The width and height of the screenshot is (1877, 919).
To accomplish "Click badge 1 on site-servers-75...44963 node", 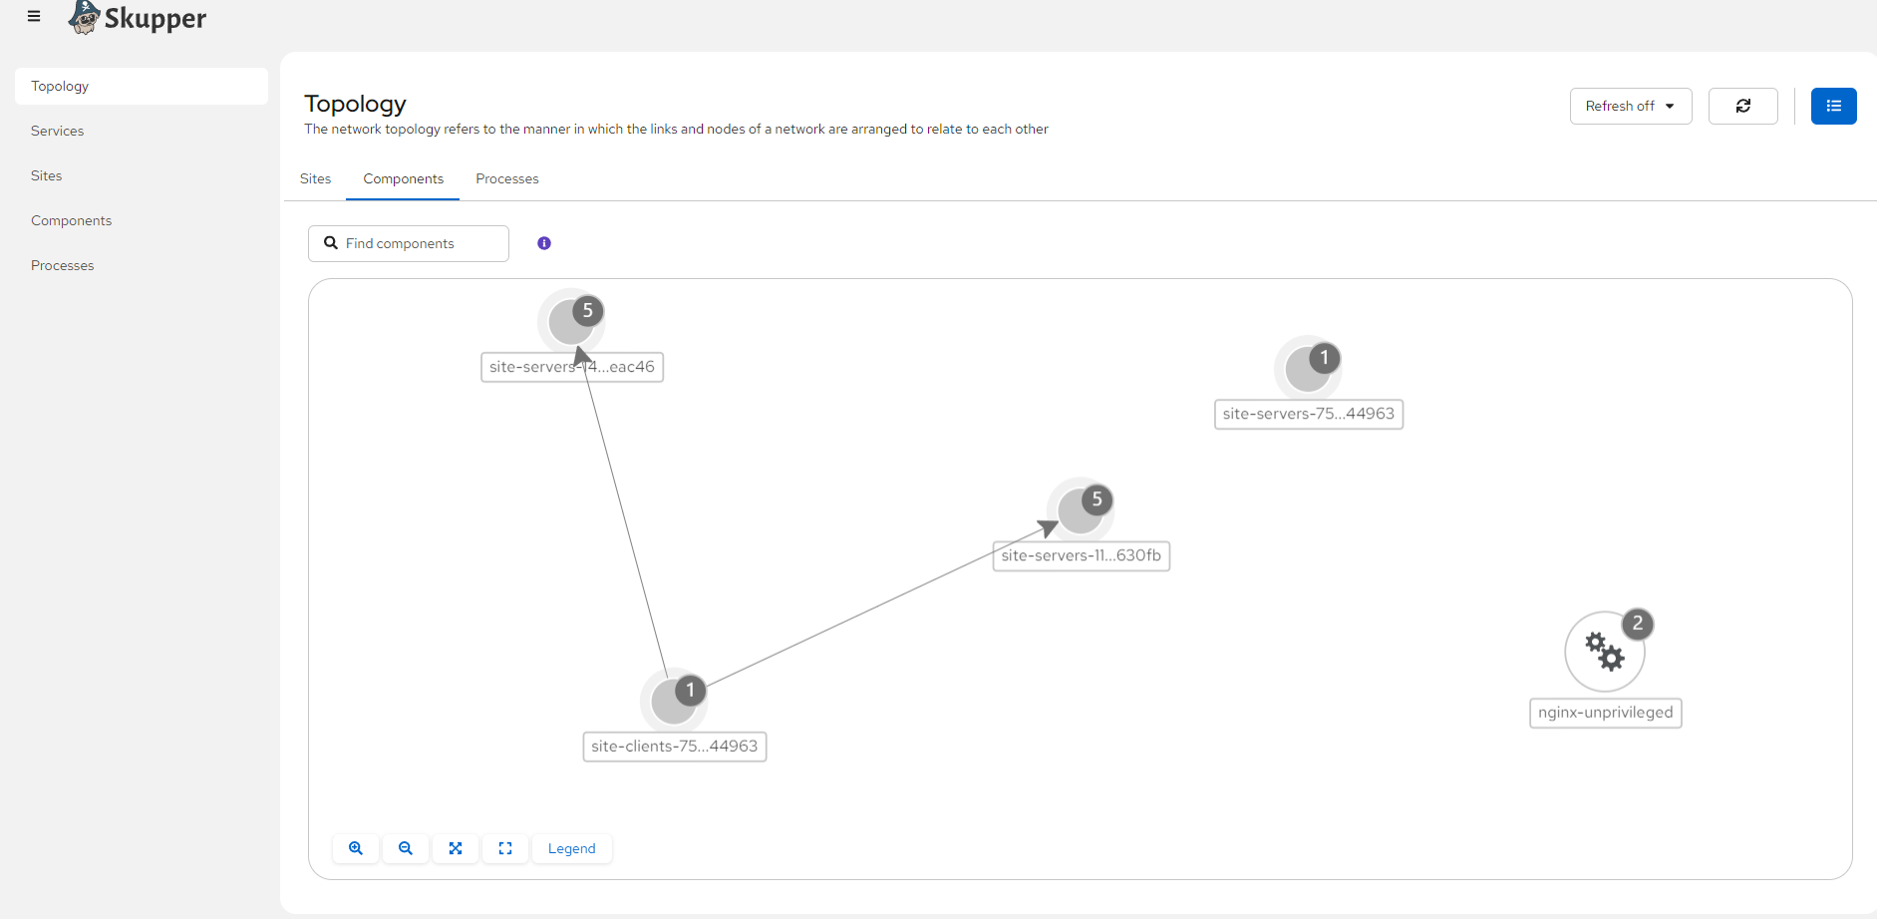I will 1324,357.
